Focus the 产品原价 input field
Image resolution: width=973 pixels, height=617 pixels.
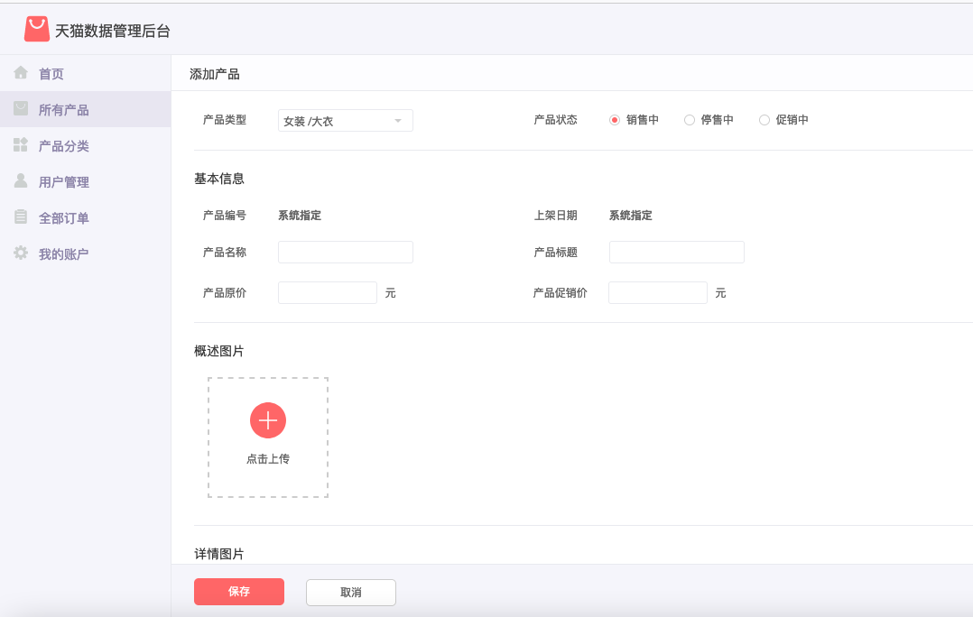click(328, 292)
